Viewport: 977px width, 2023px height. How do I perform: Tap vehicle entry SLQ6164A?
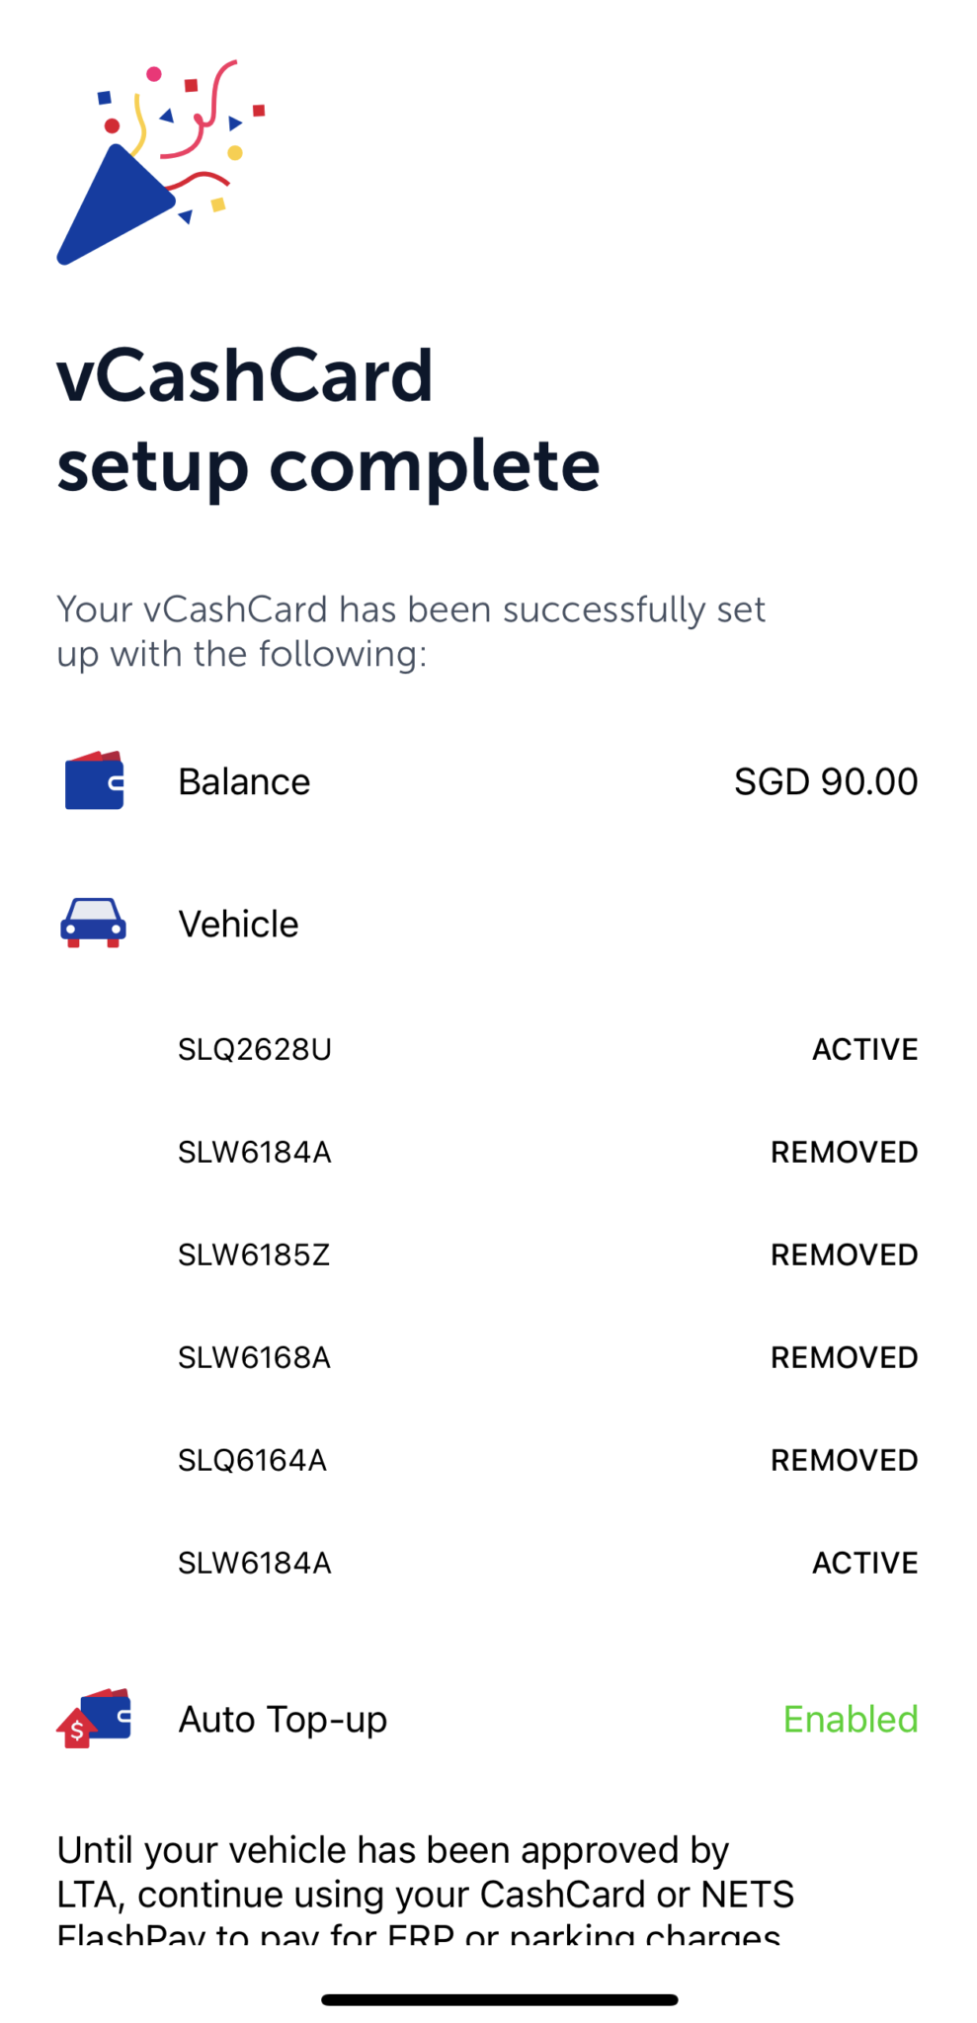(252, 1459)
